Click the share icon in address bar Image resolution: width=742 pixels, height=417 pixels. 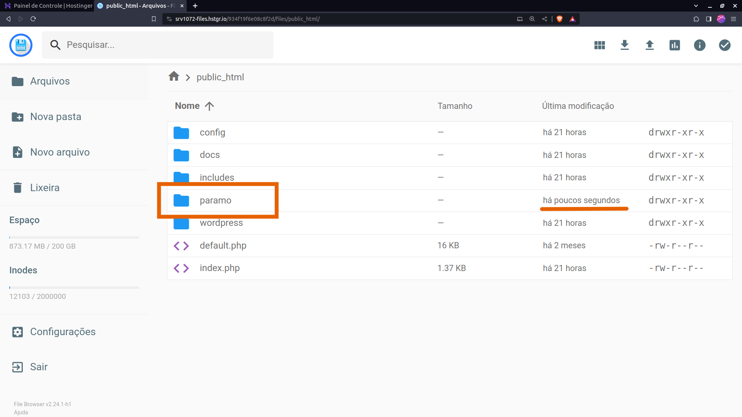545,19
